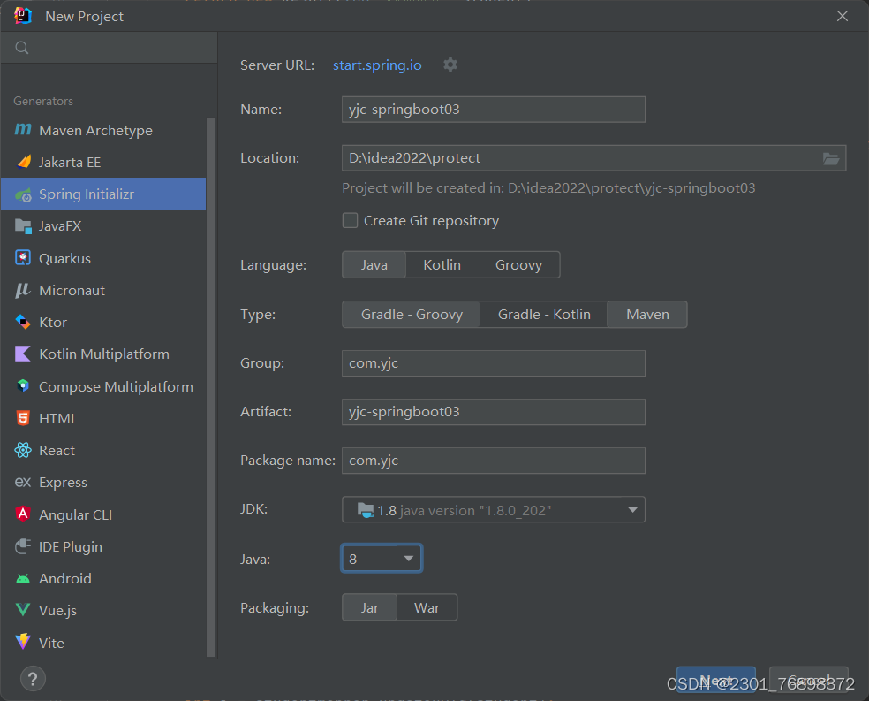Click the Spring Initializr leaf icon
The height and width of the screenshot is (701, 869).
(23, 194)
